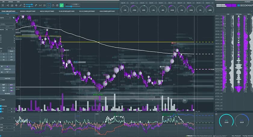
Task: Click the diamond-shaped indicator icon
Action: [x=16, y=5]
